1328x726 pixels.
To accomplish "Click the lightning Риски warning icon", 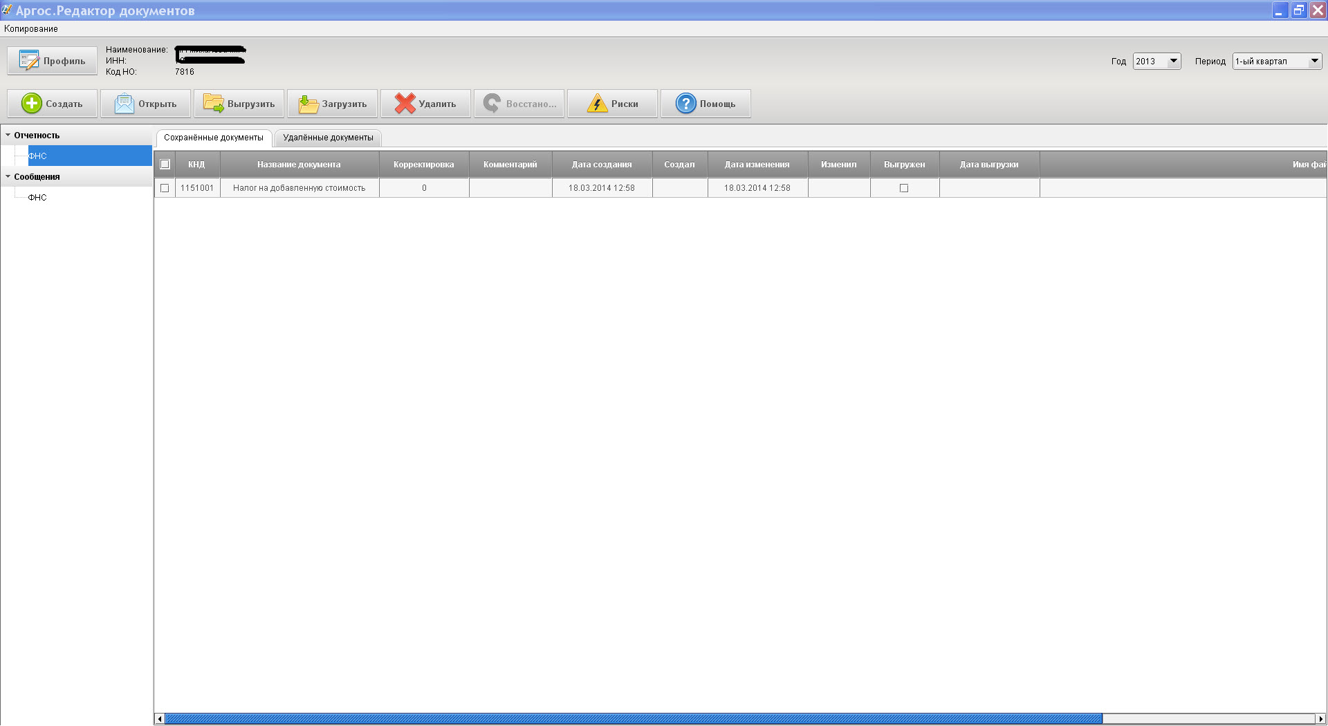I will click(x=597, y=104).
